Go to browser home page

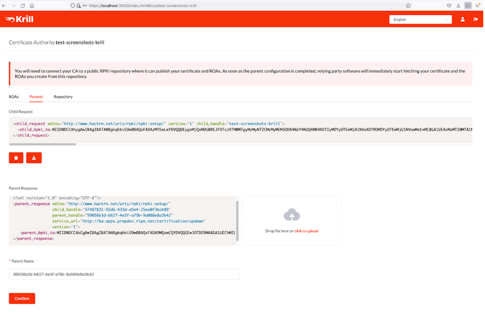(32, 5)
